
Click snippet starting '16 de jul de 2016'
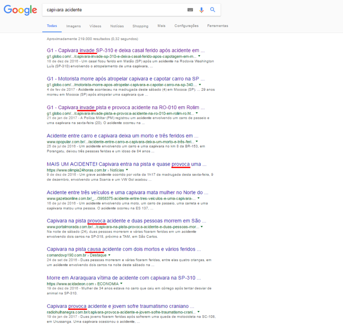point(127,206)
